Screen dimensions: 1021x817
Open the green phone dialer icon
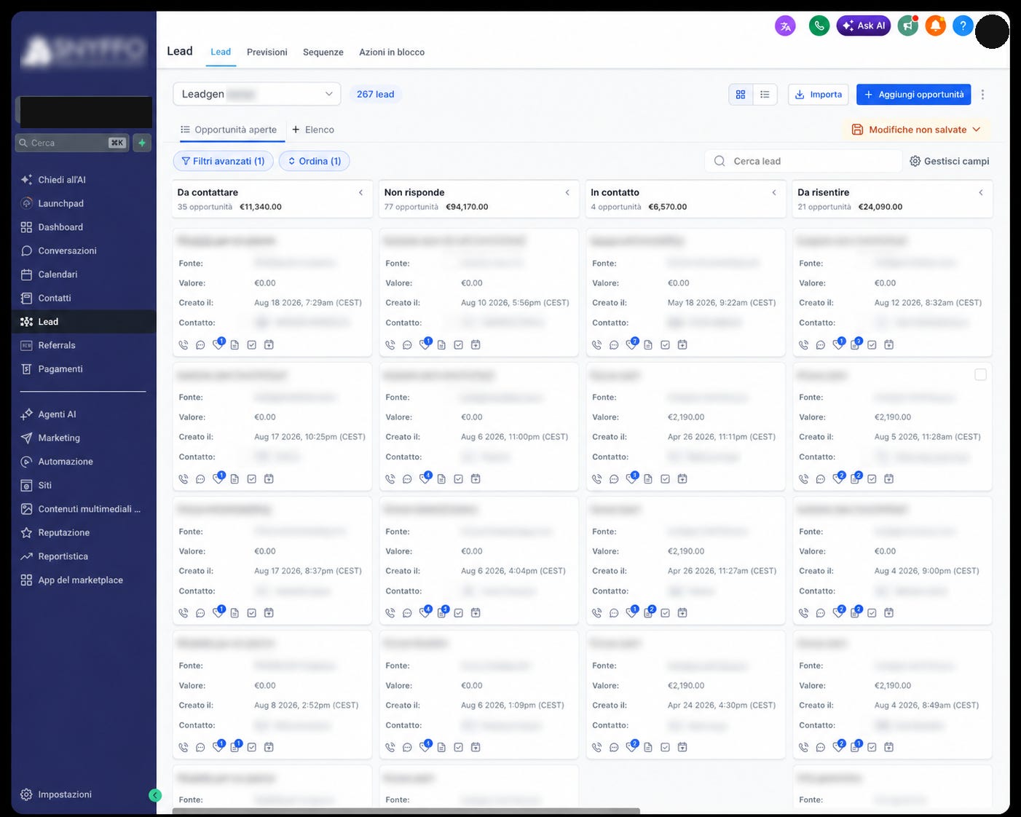819,26
